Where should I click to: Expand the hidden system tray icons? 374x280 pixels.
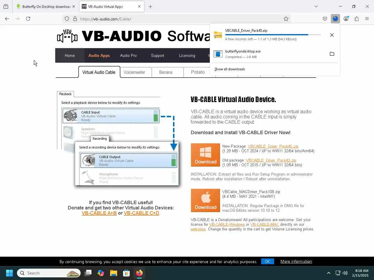tap(329, 273)
